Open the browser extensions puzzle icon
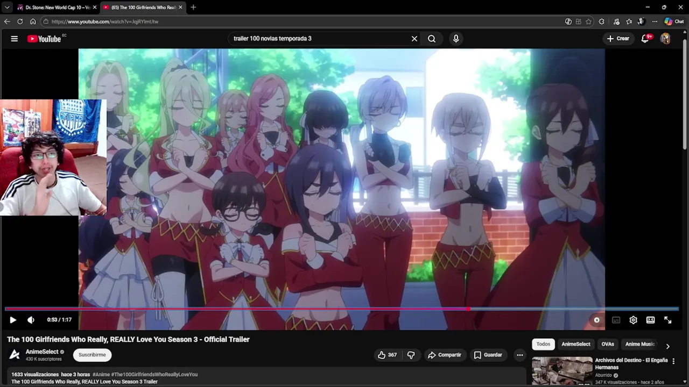Viewport: 689px width, 387px height. pos(601,21)
